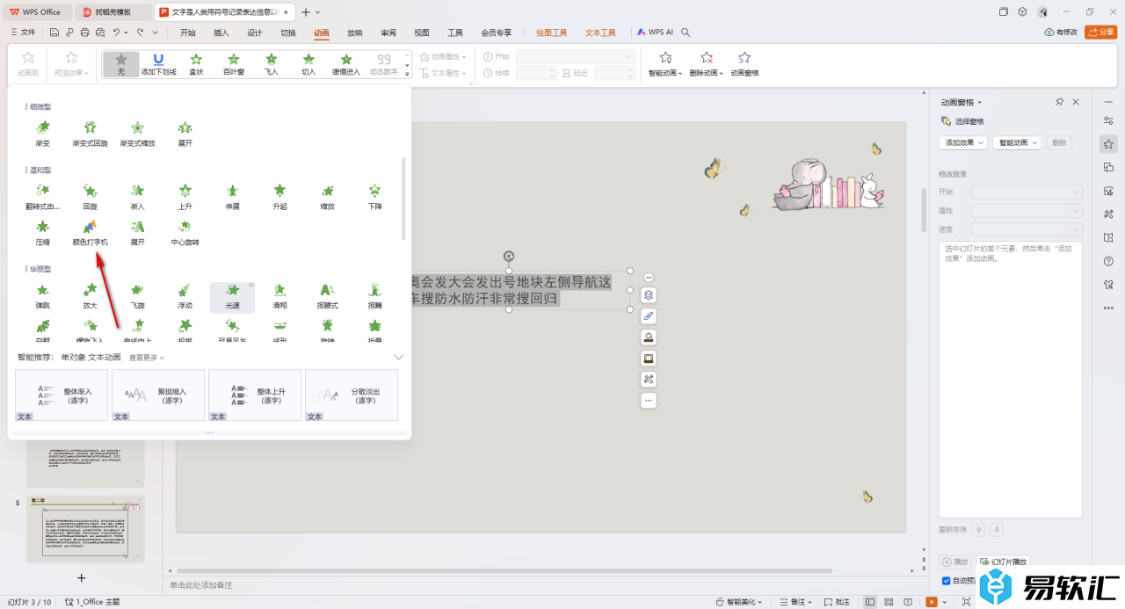Open the 选择窗格 selection pane
The image size is (1125, 609).
tap(962, 121)
